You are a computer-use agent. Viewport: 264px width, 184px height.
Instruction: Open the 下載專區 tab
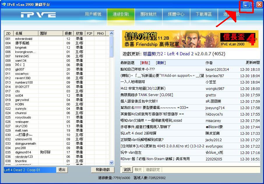point(204,14)
